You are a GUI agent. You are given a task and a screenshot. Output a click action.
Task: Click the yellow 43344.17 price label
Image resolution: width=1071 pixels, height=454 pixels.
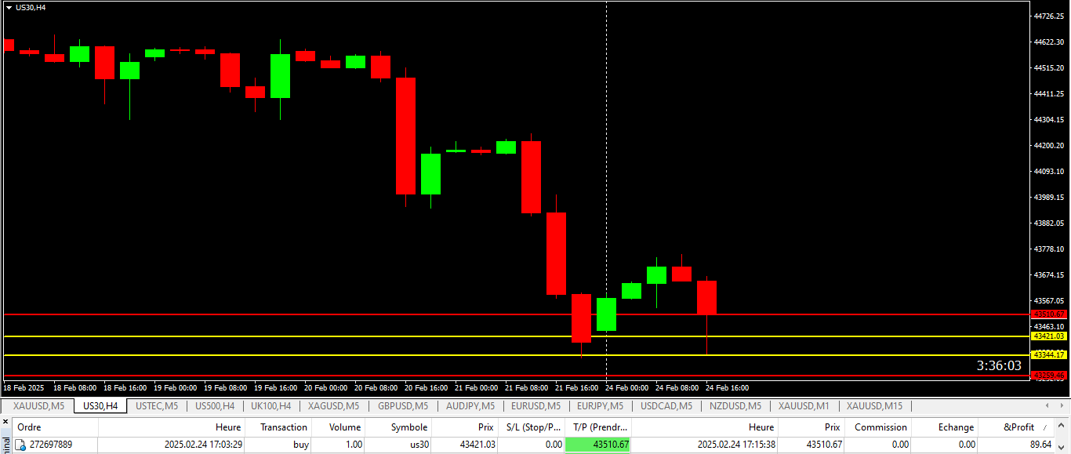[1049, 355]
